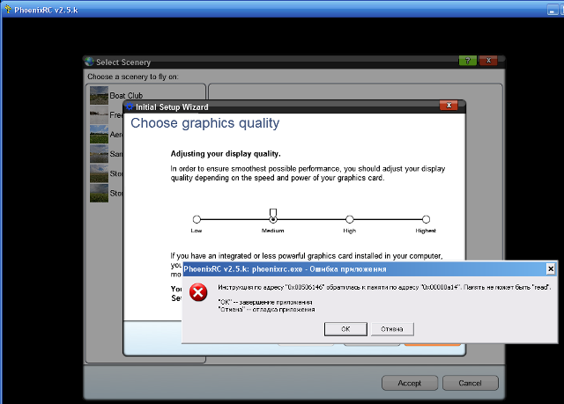Click the High label under slider
564x404 pixels.
point(349,231)
